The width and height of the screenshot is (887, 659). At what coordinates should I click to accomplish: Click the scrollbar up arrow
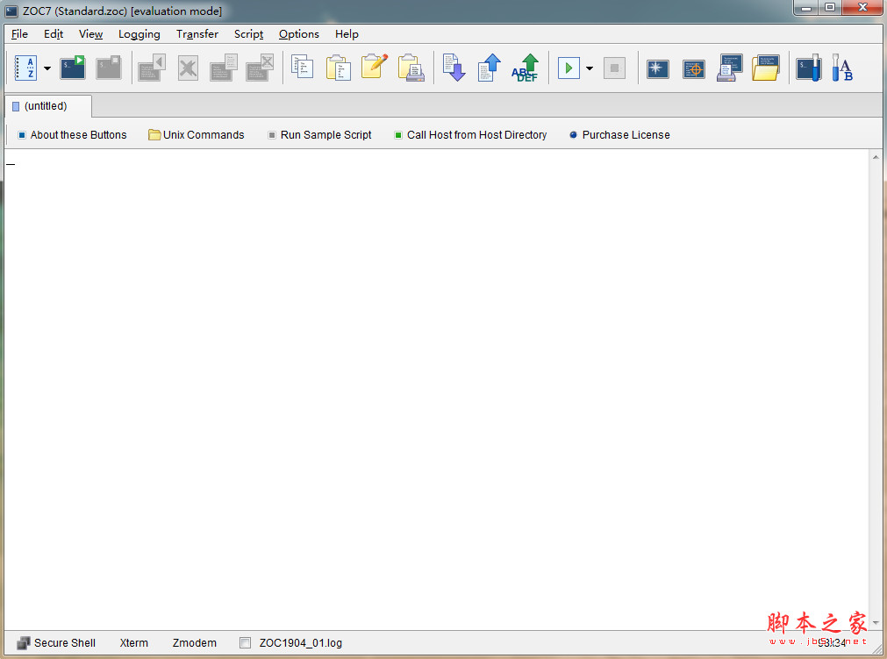[x=876, y=157]
